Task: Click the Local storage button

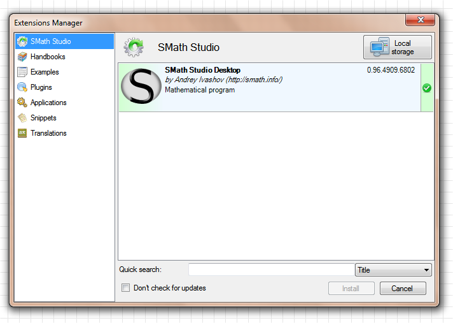Action: click(x=397, y=47)
